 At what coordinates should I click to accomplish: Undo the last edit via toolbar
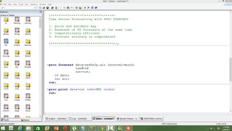point(72,8)
